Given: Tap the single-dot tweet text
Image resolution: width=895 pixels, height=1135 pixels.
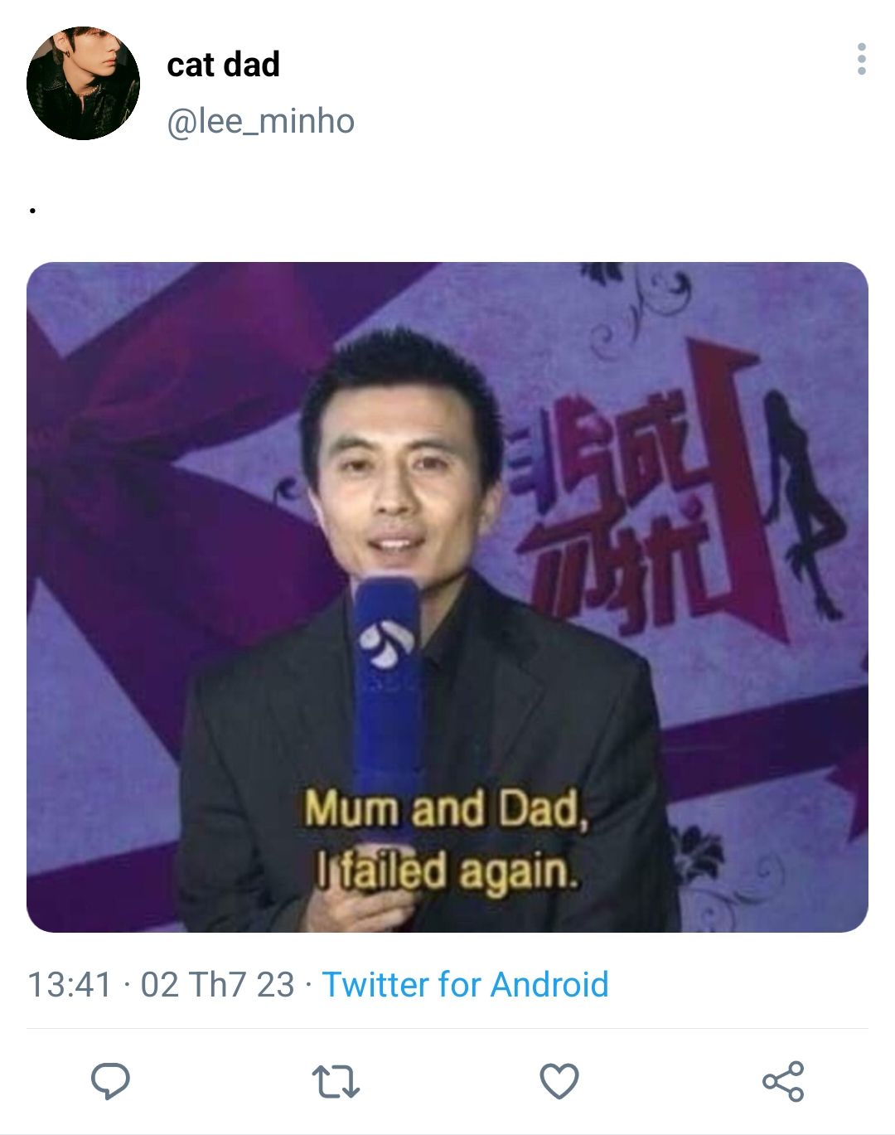Looking at the screenshot, I should coord(32,211).
